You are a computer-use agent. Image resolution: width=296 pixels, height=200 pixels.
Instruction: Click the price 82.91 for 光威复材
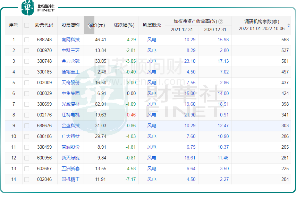pos(101,104)
